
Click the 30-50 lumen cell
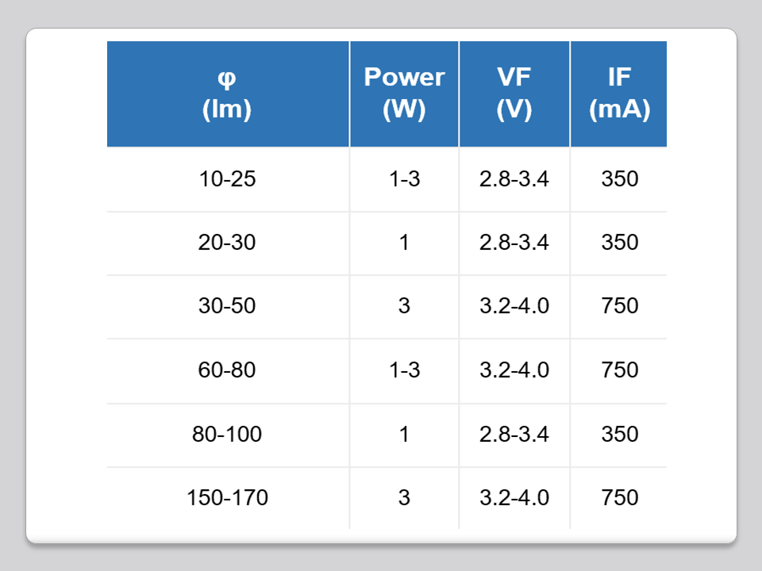227,306
